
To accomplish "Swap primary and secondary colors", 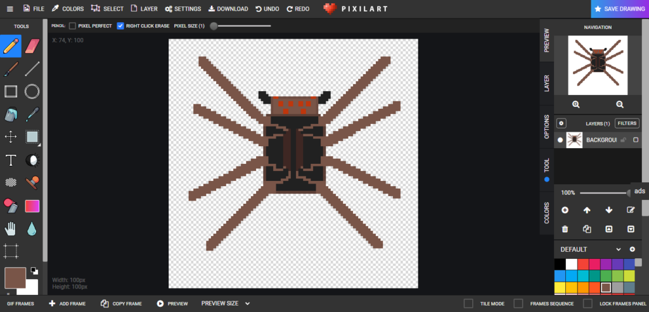I will [x=34, y=271].
